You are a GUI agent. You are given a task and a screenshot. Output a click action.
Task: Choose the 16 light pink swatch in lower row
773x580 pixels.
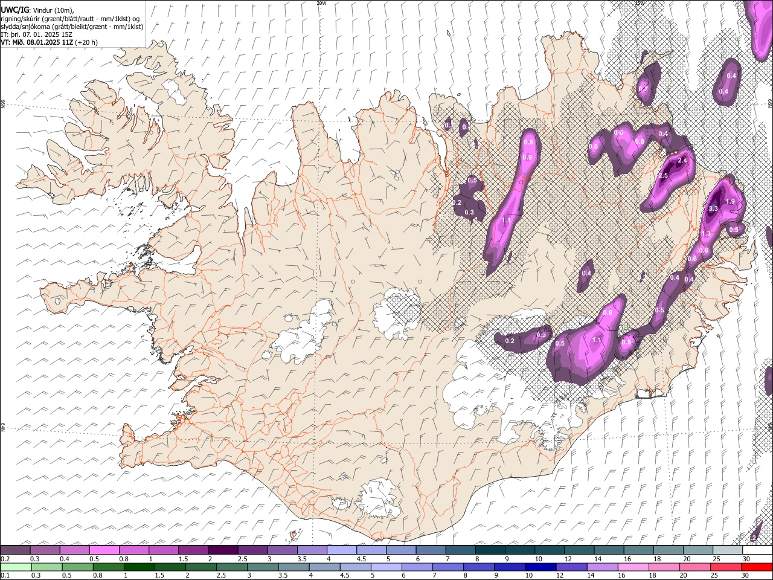(x=633, y=567)
